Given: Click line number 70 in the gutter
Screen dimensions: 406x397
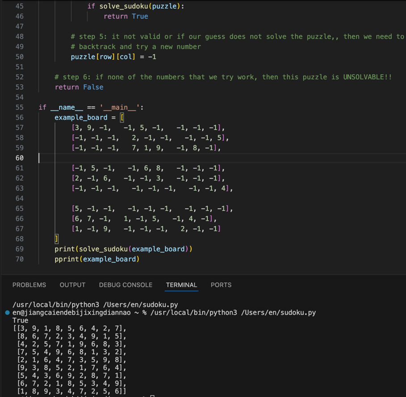Looking at the screenshot, I should (19, 259).
